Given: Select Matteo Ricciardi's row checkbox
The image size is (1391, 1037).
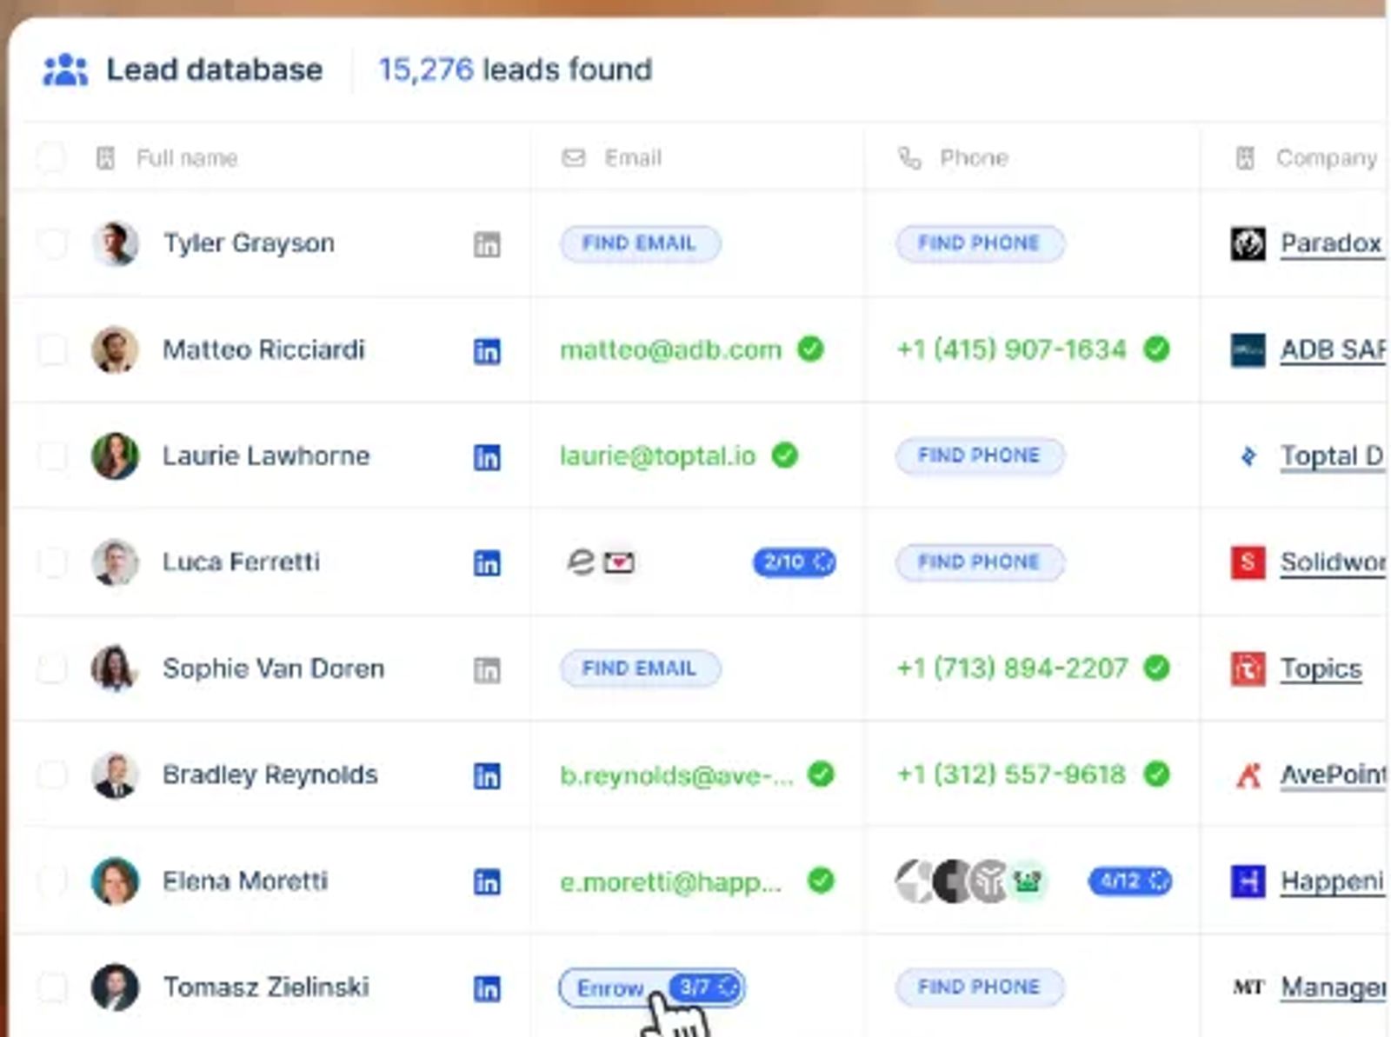Looking at the screenshot, I should click(51, 349).
